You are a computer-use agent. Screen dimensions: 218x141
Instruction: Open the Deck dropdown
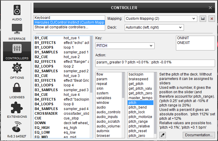[x=154, y=27]
